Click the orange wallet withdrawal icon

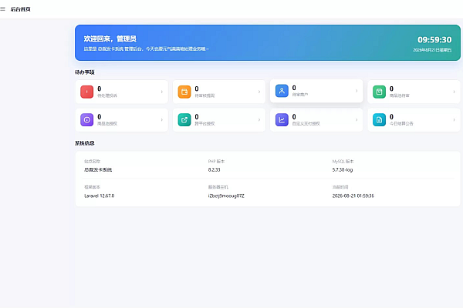[x=184, y=92]
